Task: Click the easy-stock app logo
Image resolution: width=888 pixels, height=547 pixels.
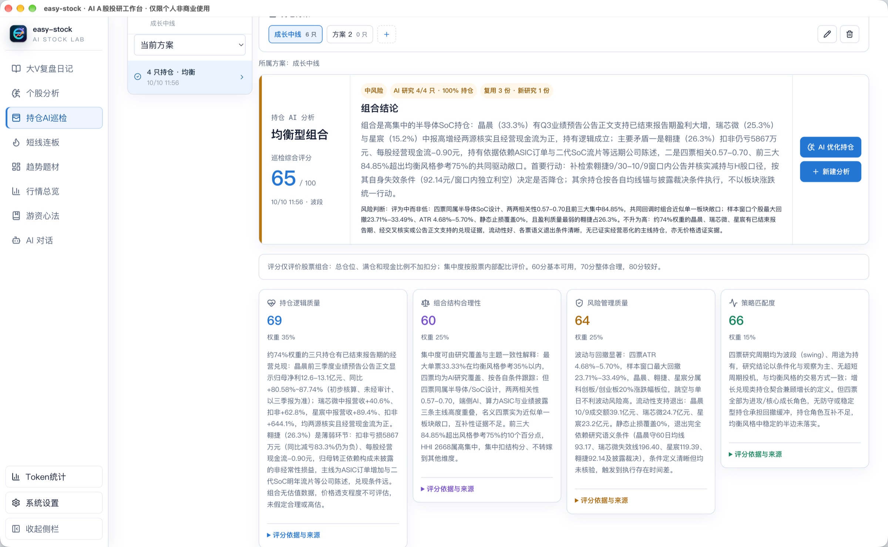Action: pos(18,34)
